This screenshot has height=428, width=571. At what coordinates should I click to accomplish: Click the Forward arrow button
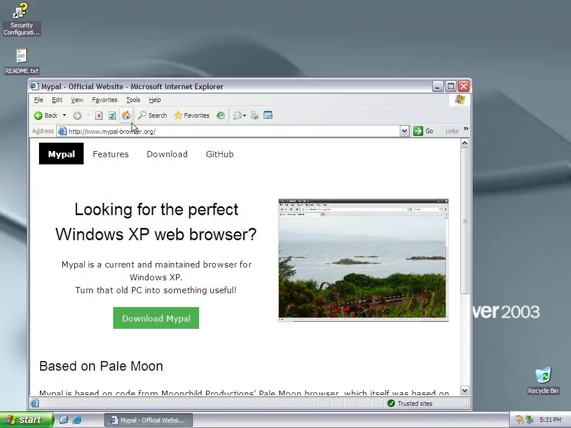coord(77,116)
